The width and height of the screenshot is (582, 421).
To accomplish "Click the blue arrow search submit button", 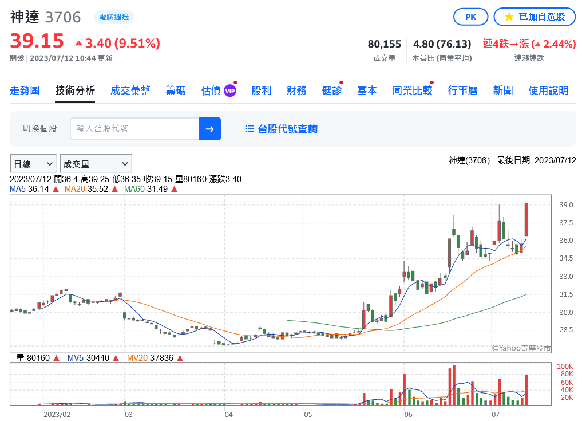I will [209, 129].
